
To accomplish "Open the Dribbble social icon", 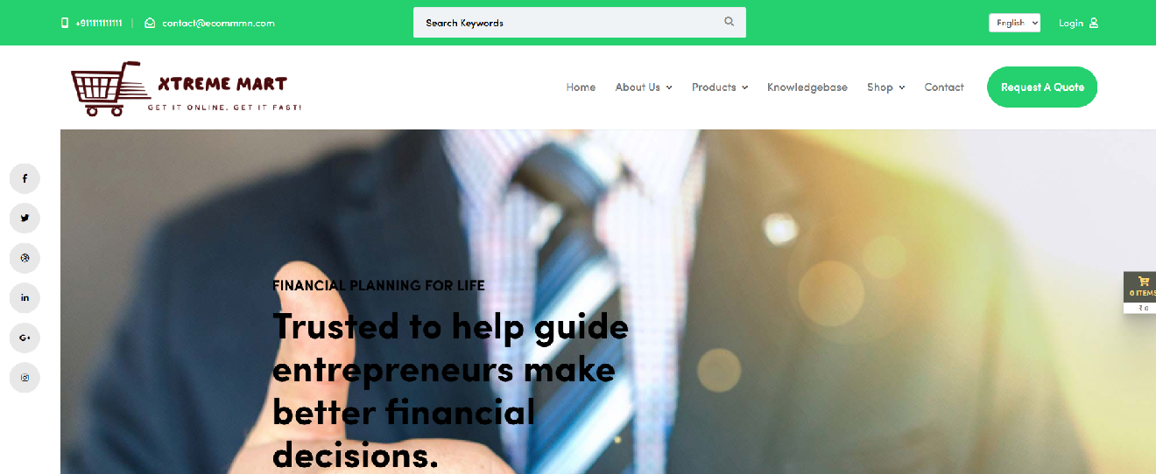I will click(x=25, y=258).
